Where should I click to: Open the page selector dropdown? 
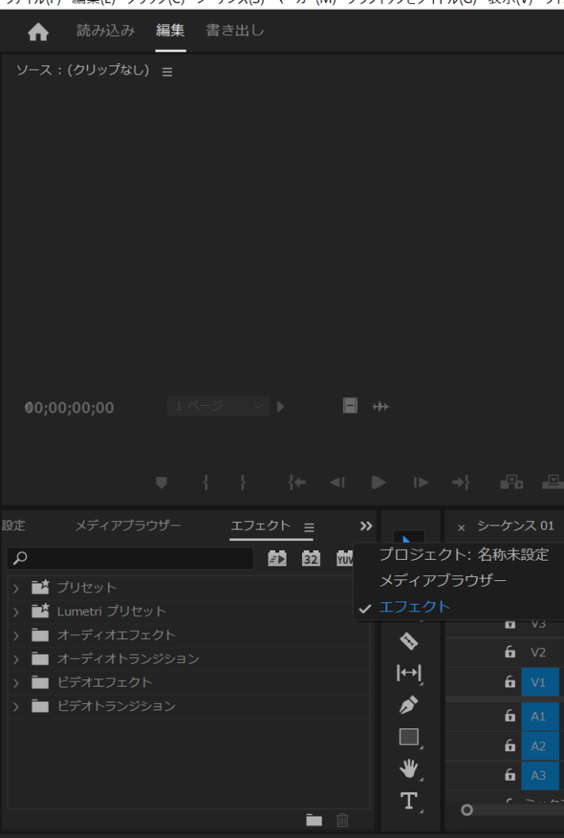click(218, 406)
